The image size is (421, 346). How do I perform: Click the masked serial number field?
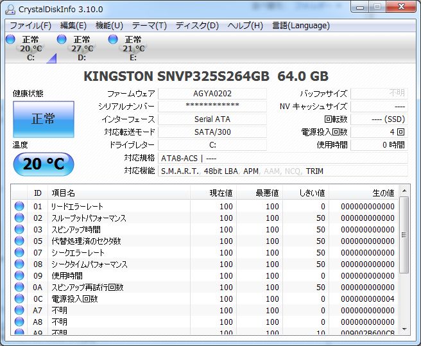tap(212, 107)
